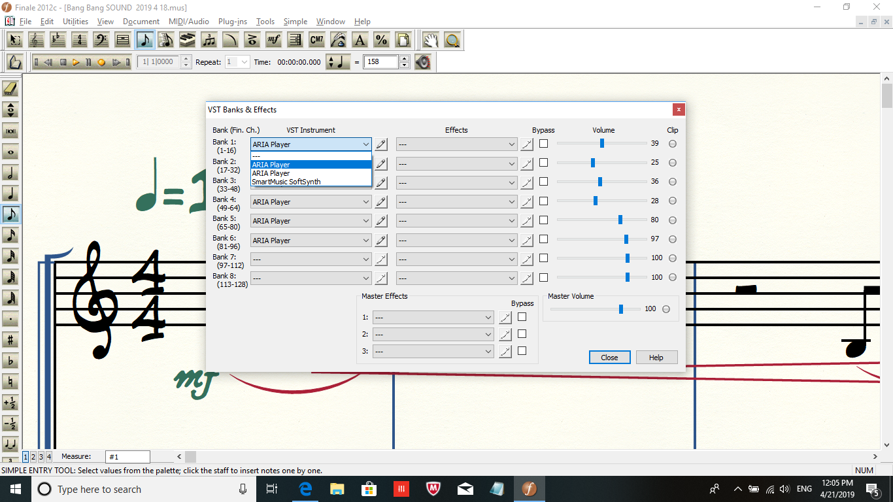Viewport: 893px width, 502px height.
Task: Expand the Bank 1 Effects dropdown
Action: (x=511, y=144)
